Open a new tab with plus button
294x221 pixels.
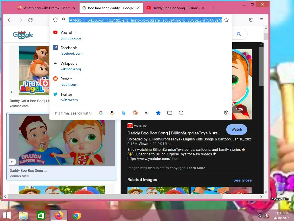click(x=214, y=8)
